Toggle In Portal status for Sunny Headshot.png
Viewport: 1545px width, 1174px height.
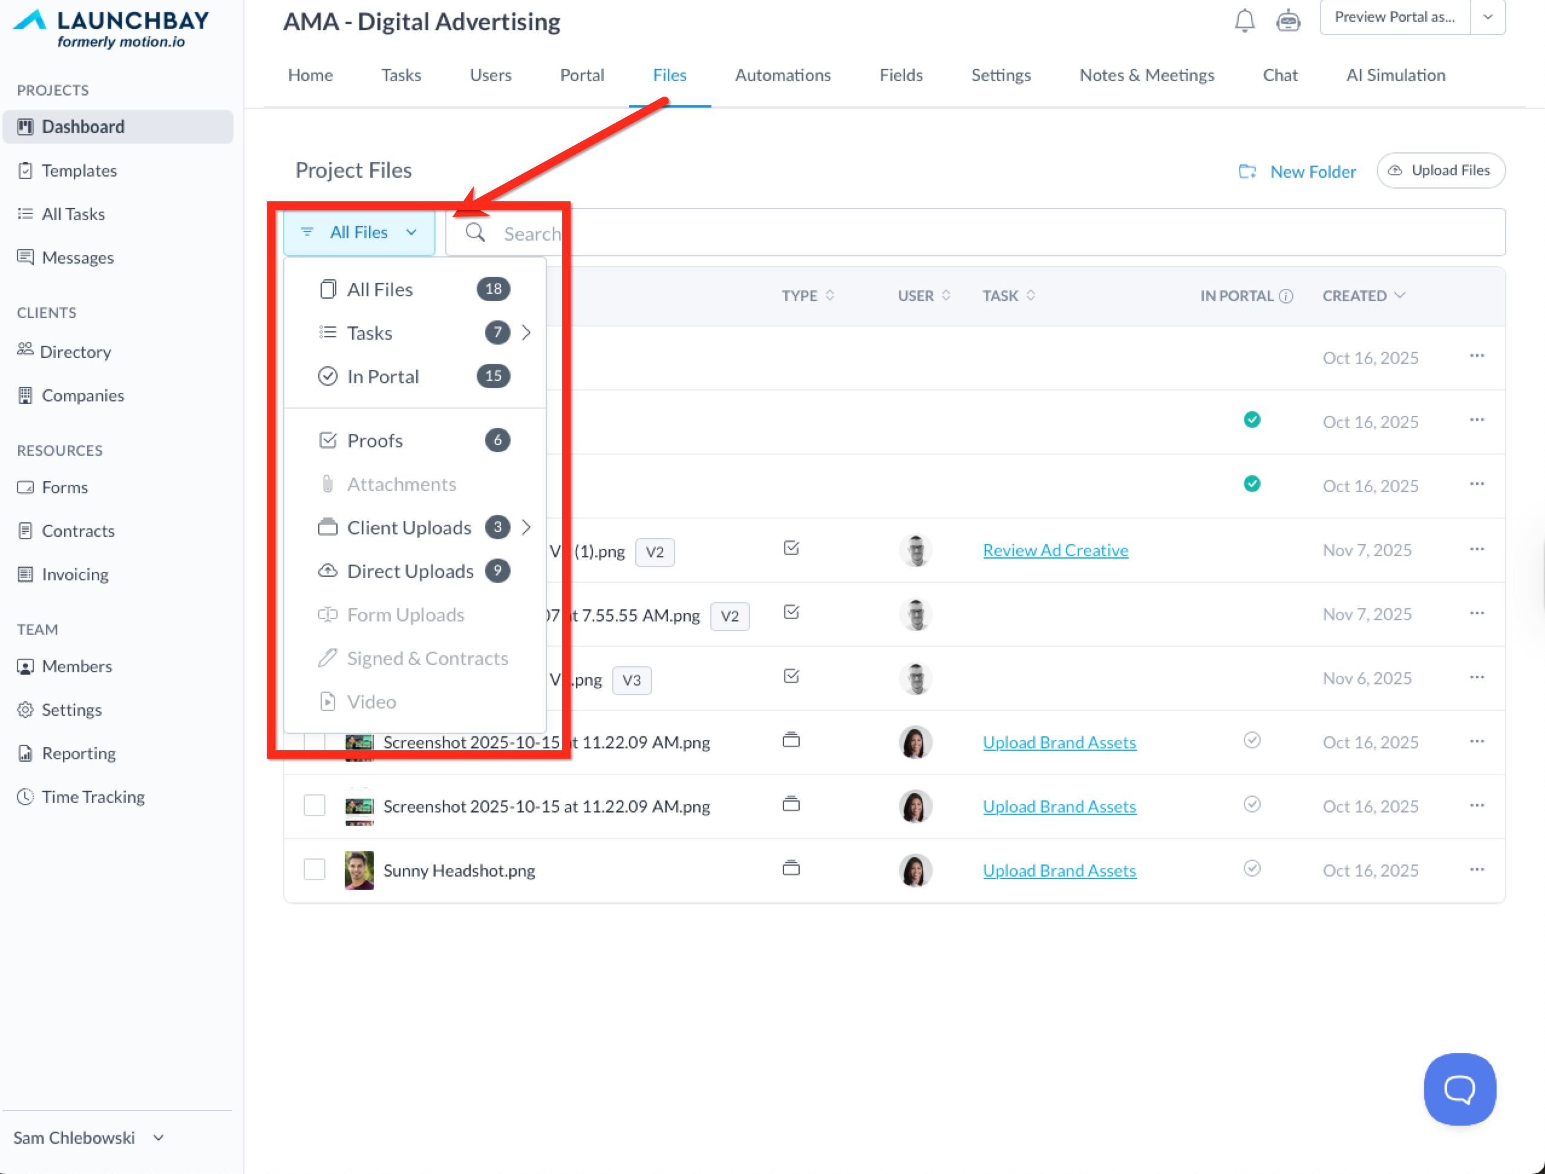[x=1252, y=869]
